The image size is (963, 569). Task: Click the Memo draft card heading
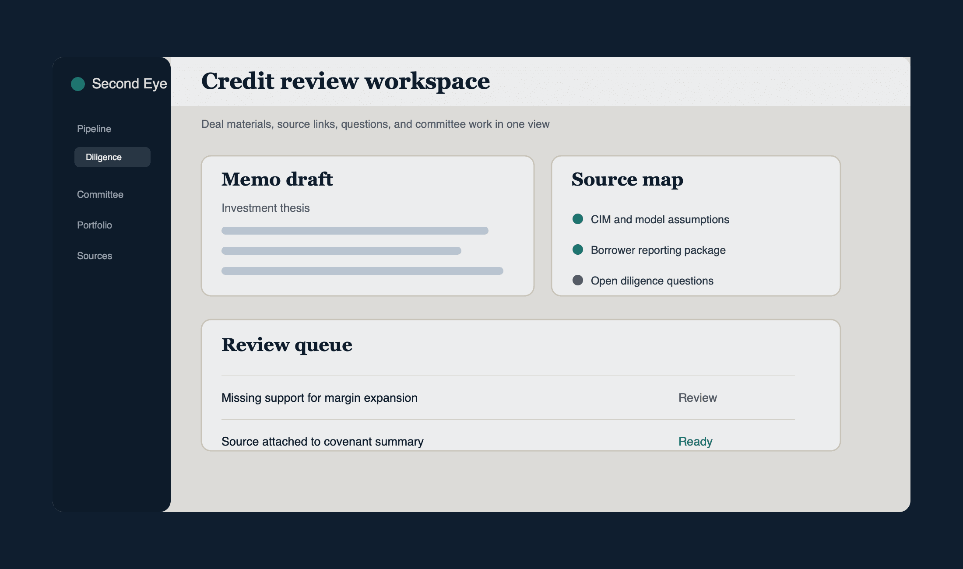pyautogui.click(x=277, y=179)
